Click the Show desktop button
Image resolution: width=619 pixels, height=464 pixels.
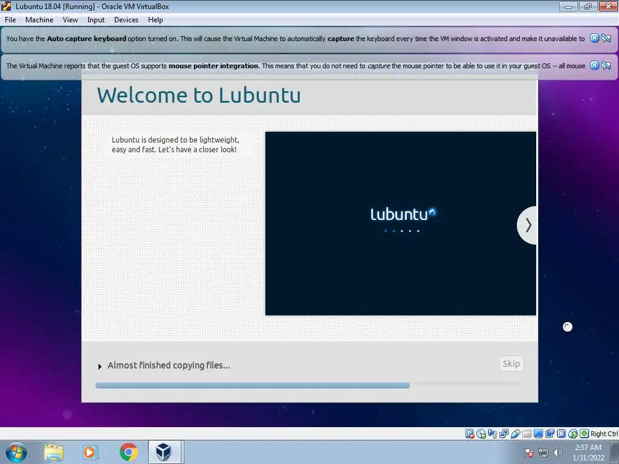[x=615, y=452]
